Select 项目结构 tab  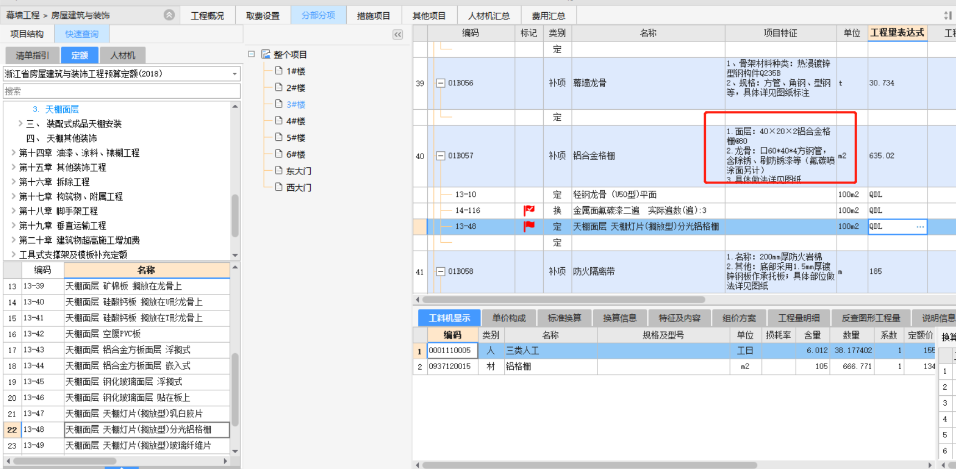click(x=27, y=34)
